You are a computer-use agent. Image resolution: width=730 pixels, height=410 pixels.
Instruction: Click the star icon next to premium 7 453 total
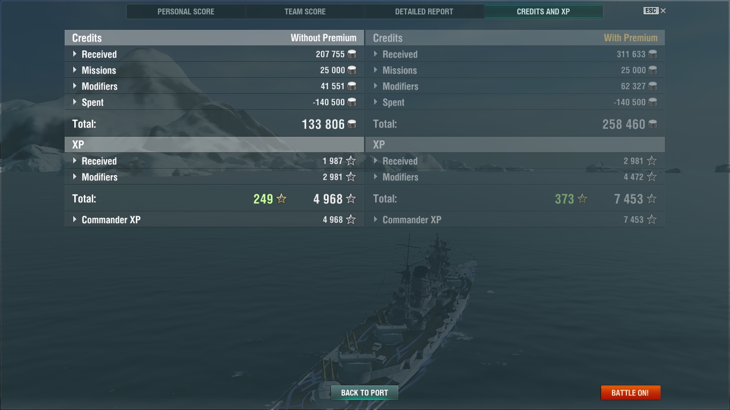pyautogui.click(x=651, y=199)
